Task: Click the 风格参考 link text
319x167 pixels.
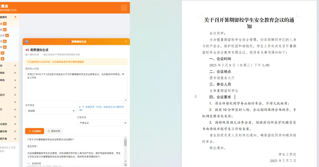Action: [x=102, y=108]
